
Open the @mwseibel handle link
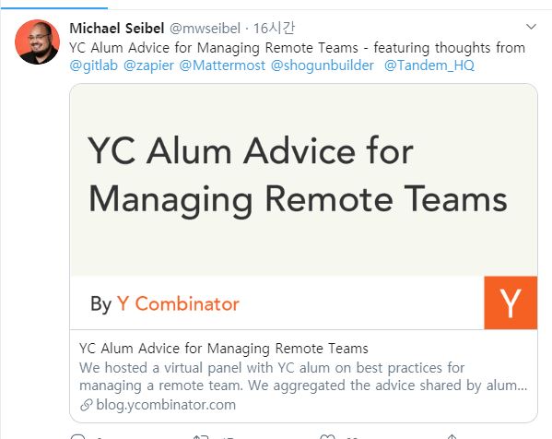click(205, 29)
